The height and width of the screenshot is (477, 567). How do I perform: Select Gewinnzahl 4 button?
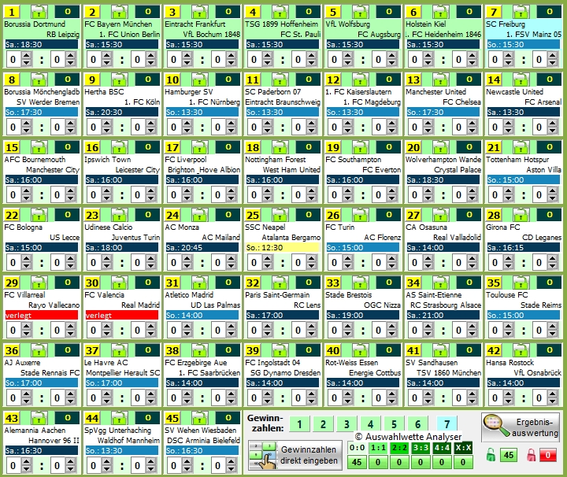[x=370, y=424]
